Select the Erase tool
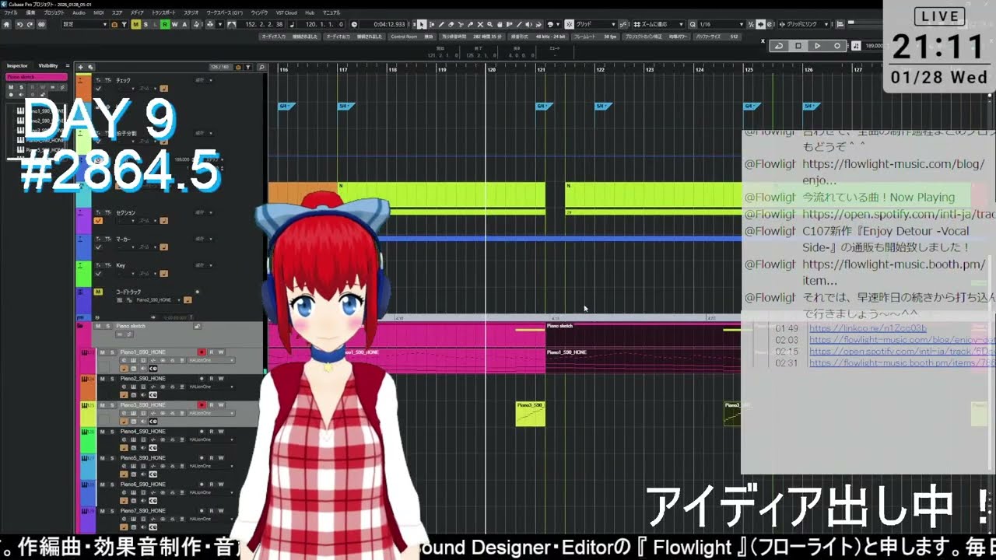Viewport: 996px width, 560px height. 451,24
